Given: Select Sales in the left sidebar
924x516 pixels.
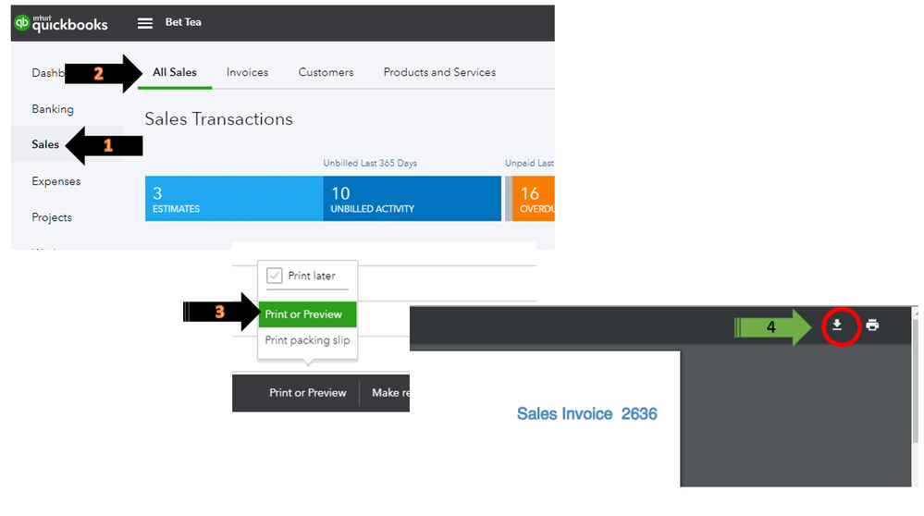Looking at the screenshot, I should click(x=45, y=144).
